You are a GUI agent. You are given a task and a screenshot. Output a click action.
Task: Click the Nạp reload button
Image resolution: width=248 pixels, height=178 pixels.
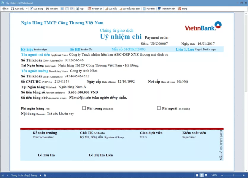80,9
